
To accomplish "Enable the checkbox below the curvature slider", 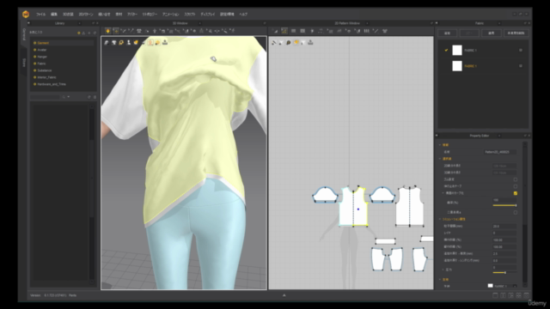I will coord(516,212).
